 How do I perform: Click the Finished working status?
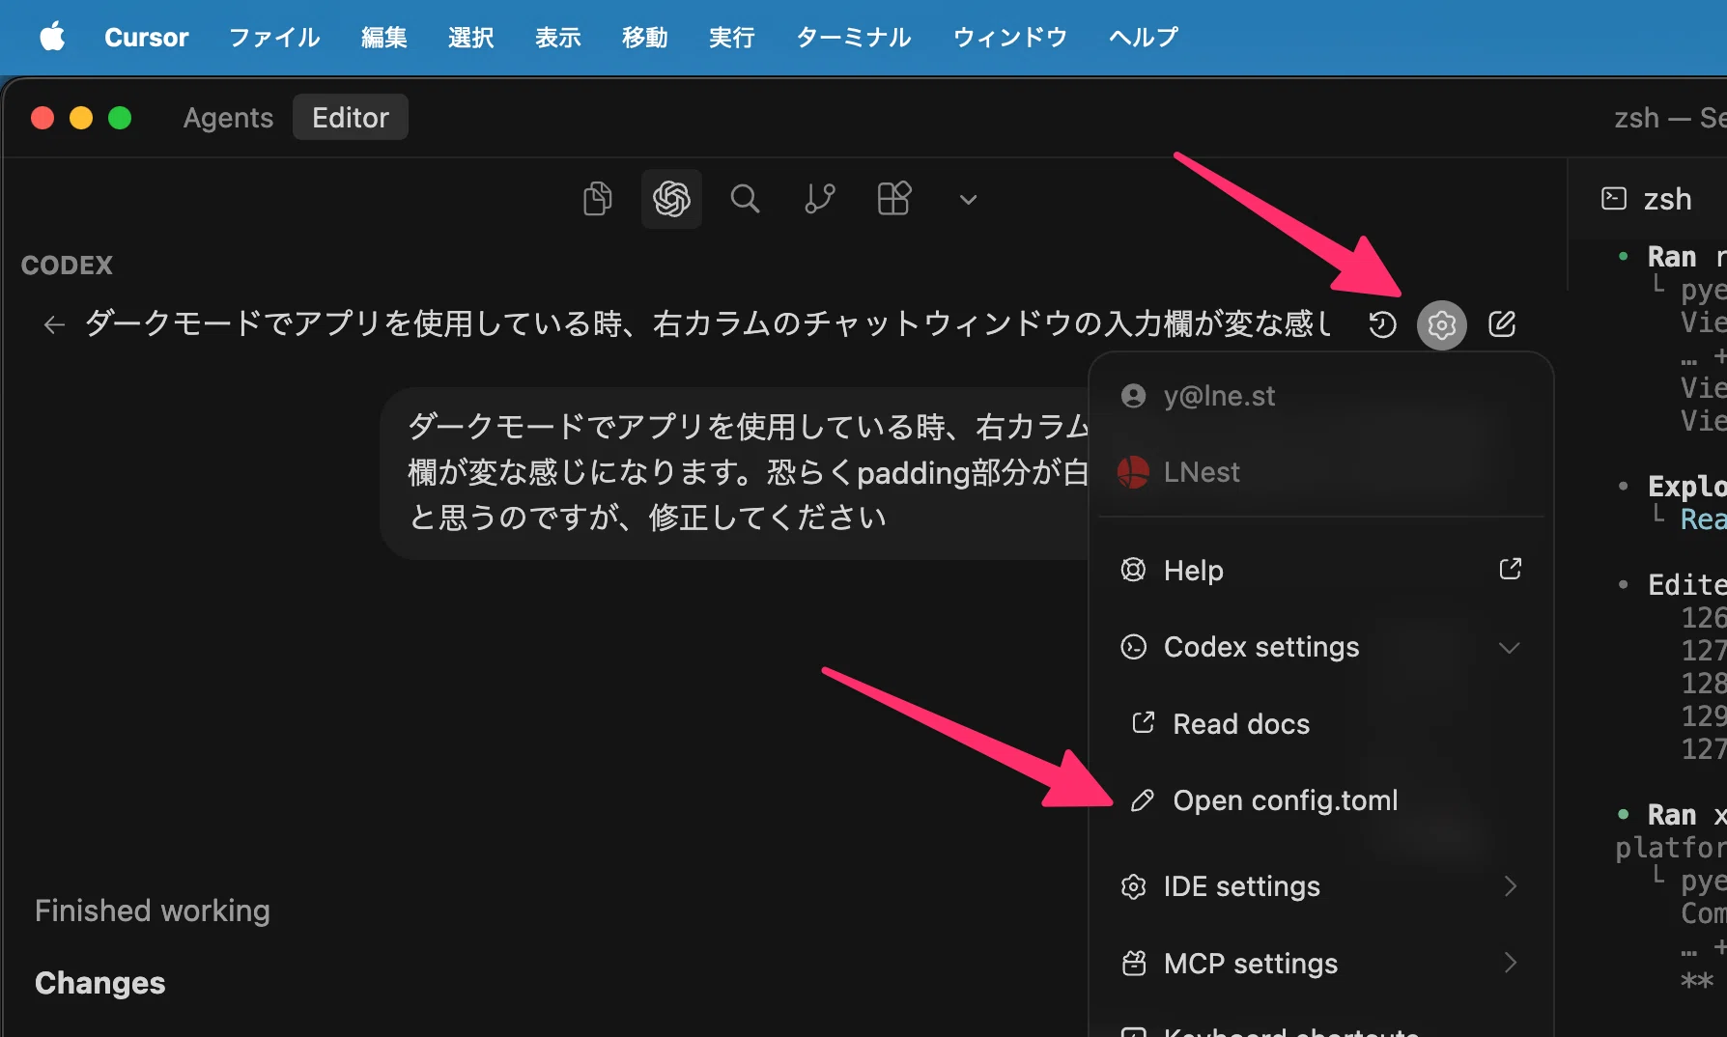[x=153, y=911]
